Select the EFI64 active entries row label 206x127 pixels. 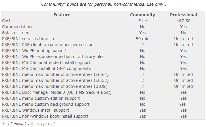[55, 74]
